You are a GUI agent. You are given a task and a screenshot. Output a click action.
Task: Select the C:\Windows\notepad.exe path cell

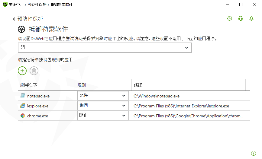(157, 96)
